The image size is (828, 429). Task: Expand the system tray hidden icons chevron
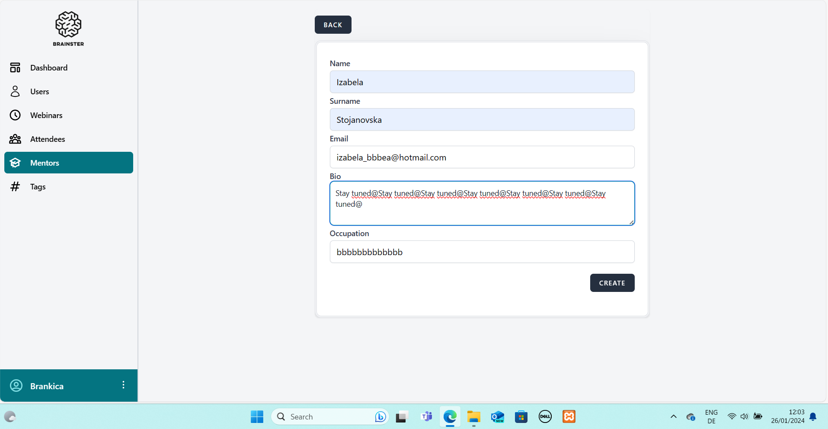point(673,416)
